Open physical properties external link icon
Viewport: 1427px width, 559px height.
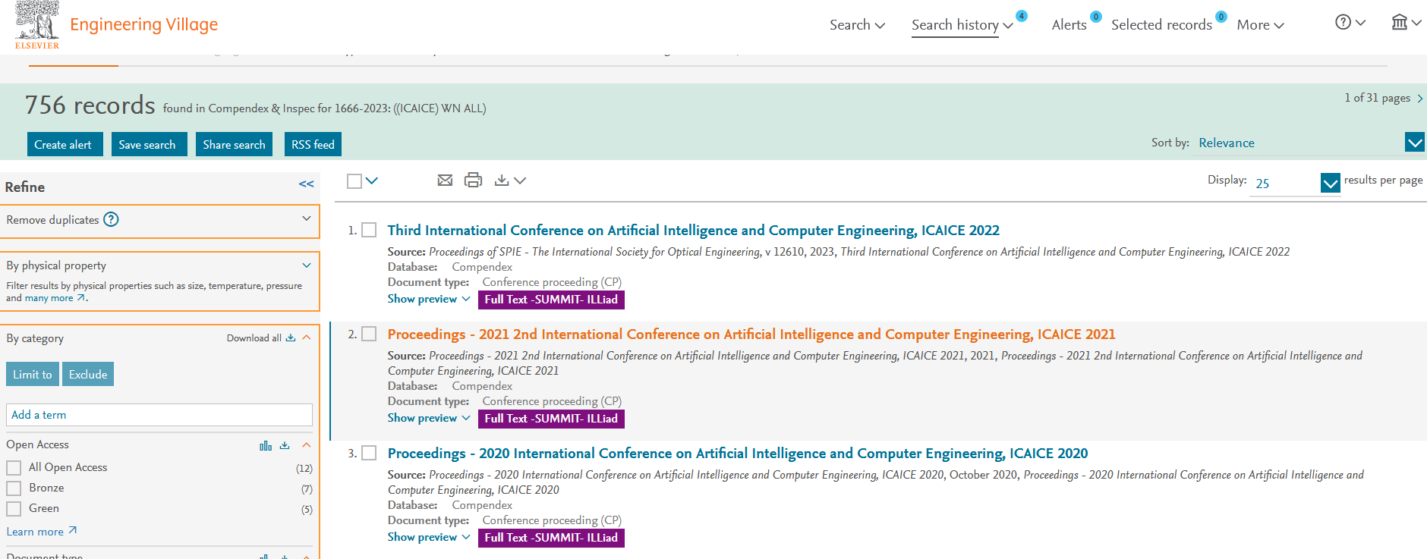(81, 298)
